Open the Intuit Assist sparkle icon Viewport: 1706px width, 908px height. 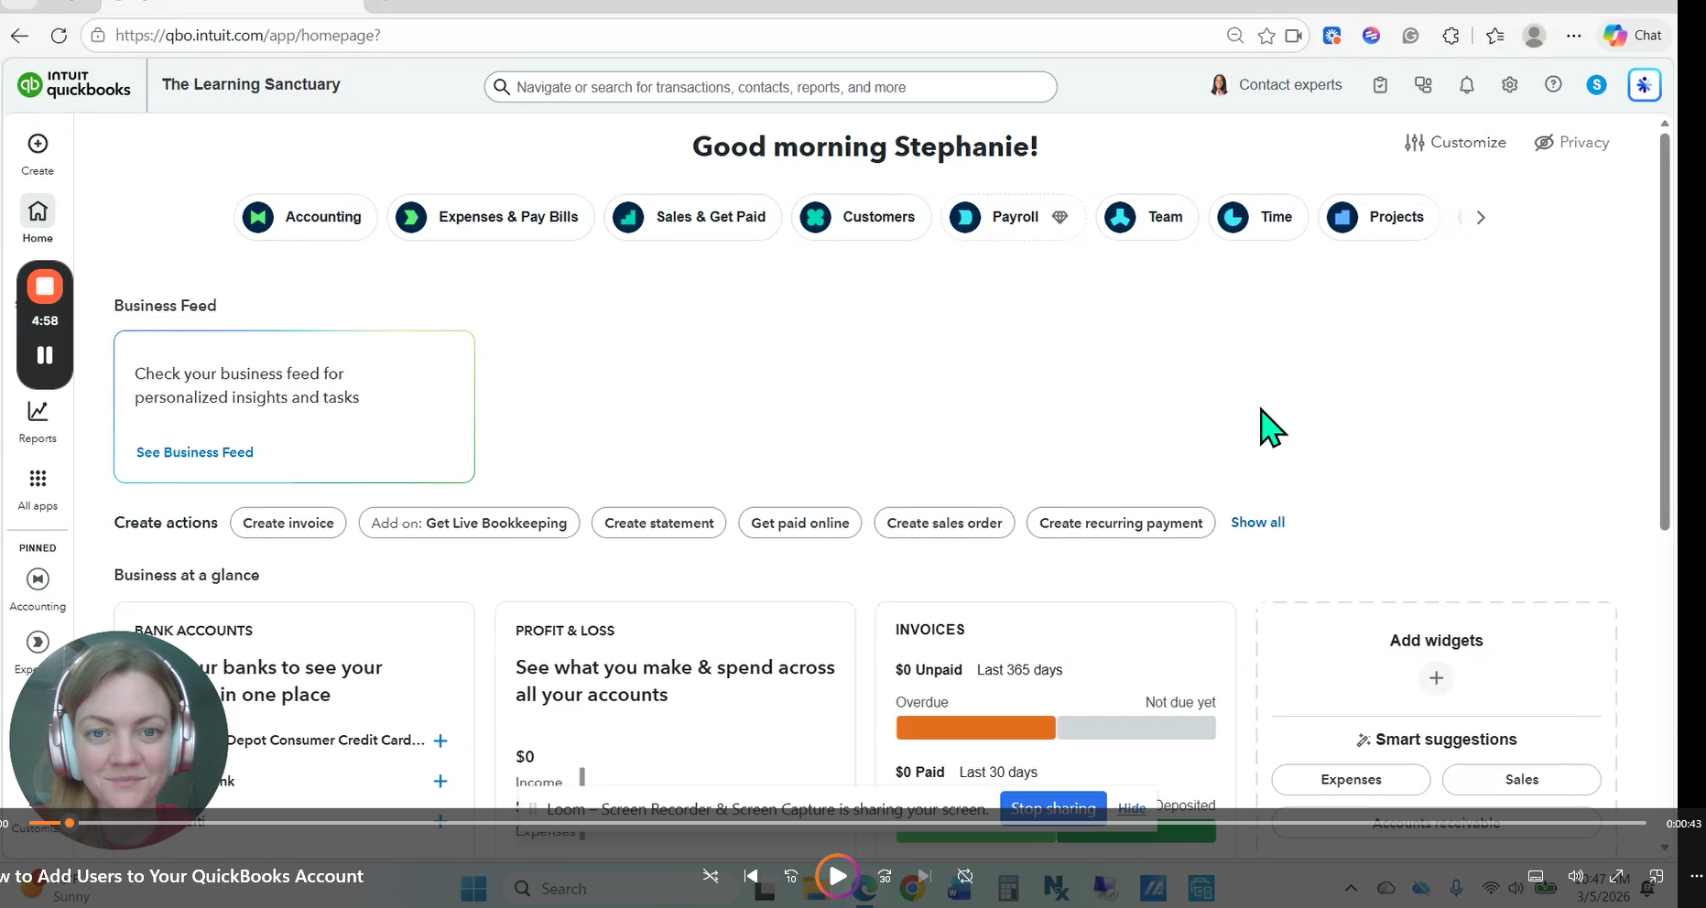click(x=1645, y=85)
